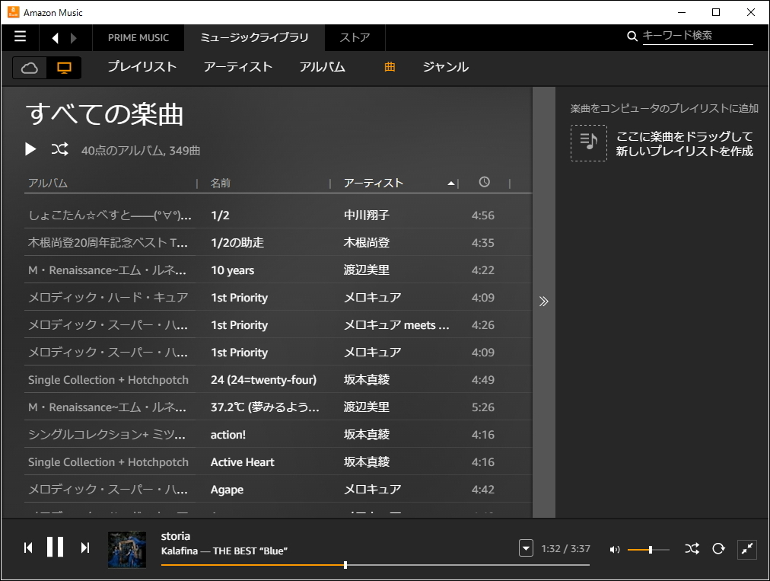Toggle shuffle in the player bar
This screenshot has height=581, width=770.
click(692, 548)
